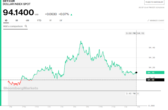
Task: Click the Minimize Chart arrows icon
Action: [x=148, y=20]
